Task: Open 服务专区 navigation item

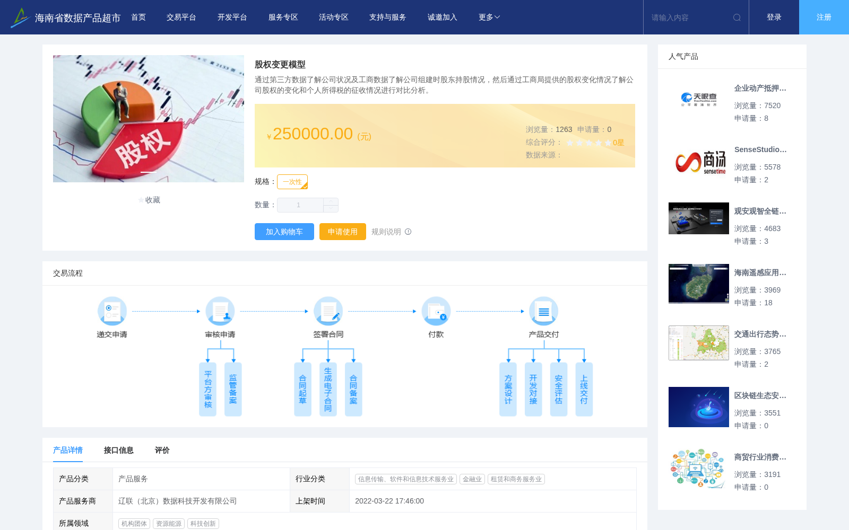Action: click(x=283, y=17)
